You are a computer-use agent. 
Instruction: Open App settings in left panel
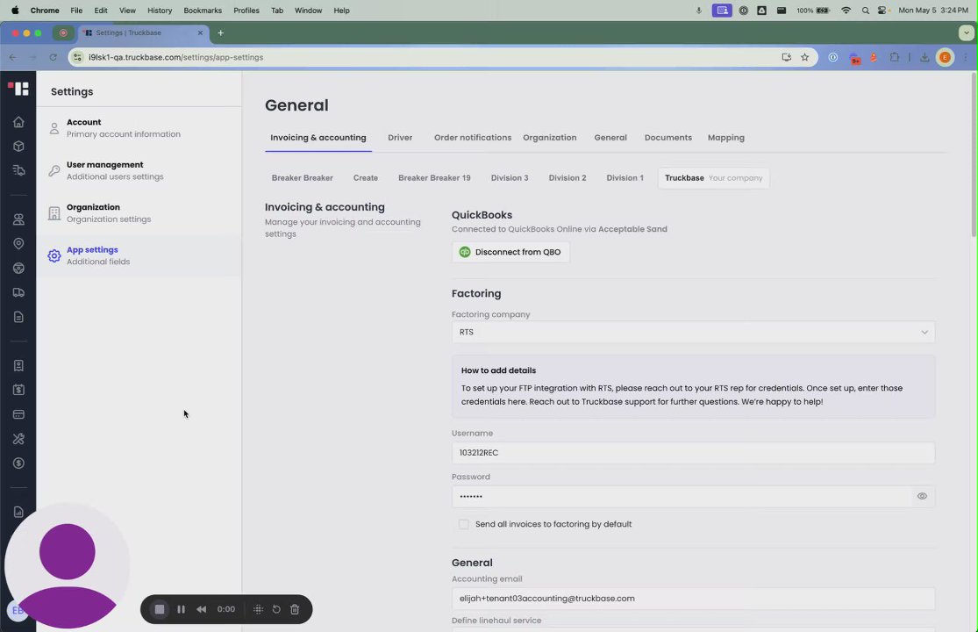tap(139, 255)
